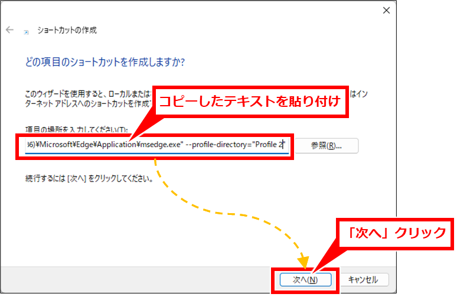
Task: Click the shortcut wizard icon beside title
Action: point(26,32)
